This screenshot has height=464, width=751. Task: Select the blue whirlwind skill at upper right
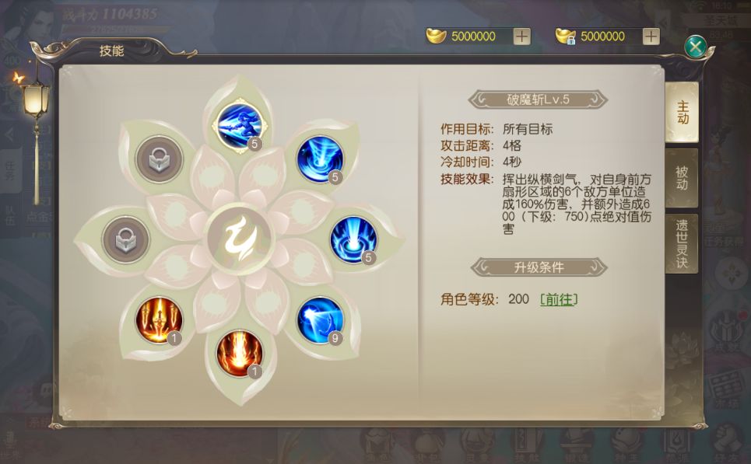click(319, 159)
